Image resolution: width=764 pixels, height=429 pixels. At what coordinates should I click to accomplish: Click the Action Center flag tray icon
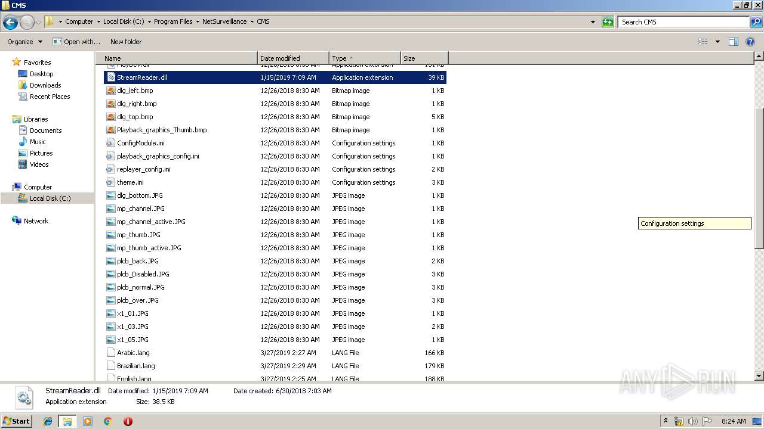tap(707, 421)
